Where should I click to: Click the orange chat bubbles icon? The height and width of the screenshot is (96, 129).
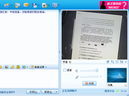26,5
